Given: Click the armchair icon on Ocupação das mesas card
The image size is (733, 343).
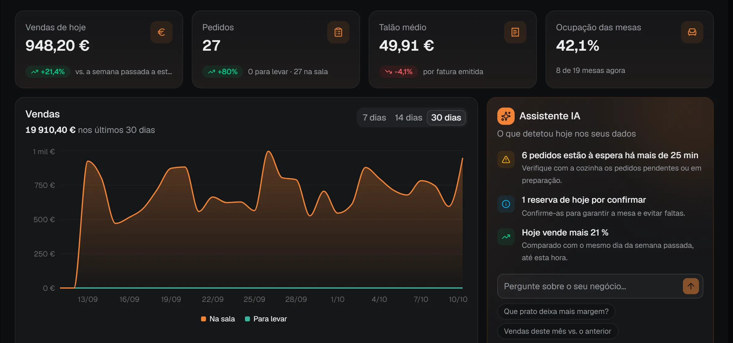Looking at the screenshot, I should coord(692,32).
